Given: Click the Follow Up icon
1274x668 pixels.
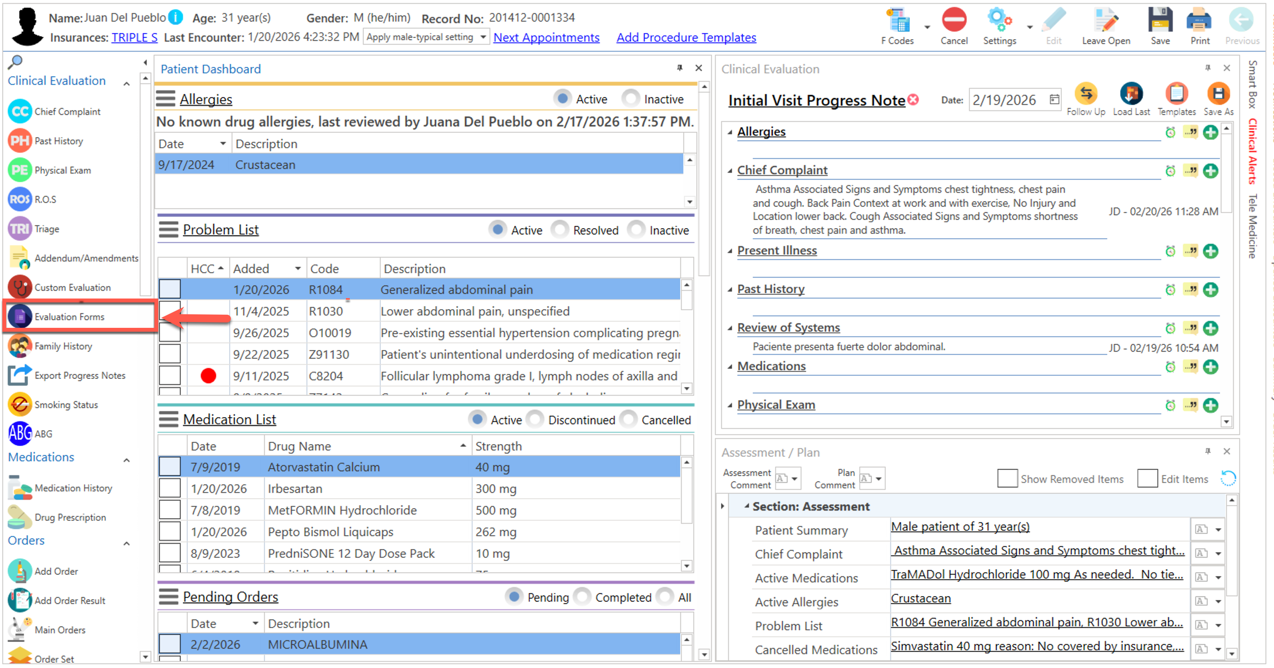Looking at the screenshot, I should [1086, 94].
